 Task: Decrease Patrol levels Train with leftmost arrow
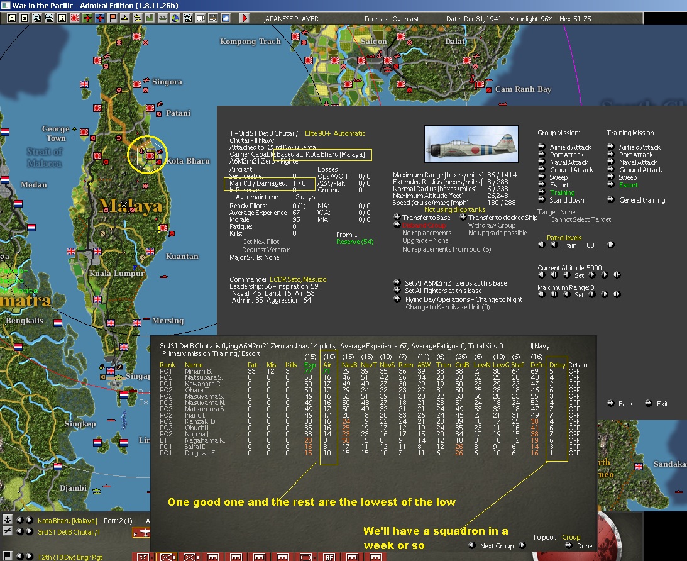pos(542,245)
